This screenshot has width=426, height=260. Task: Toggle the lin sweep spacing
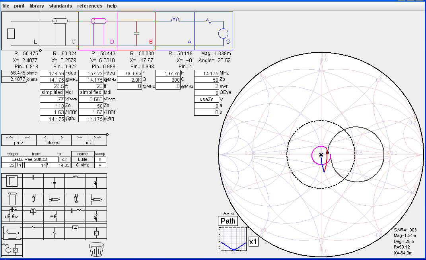(x=19, y=165)
